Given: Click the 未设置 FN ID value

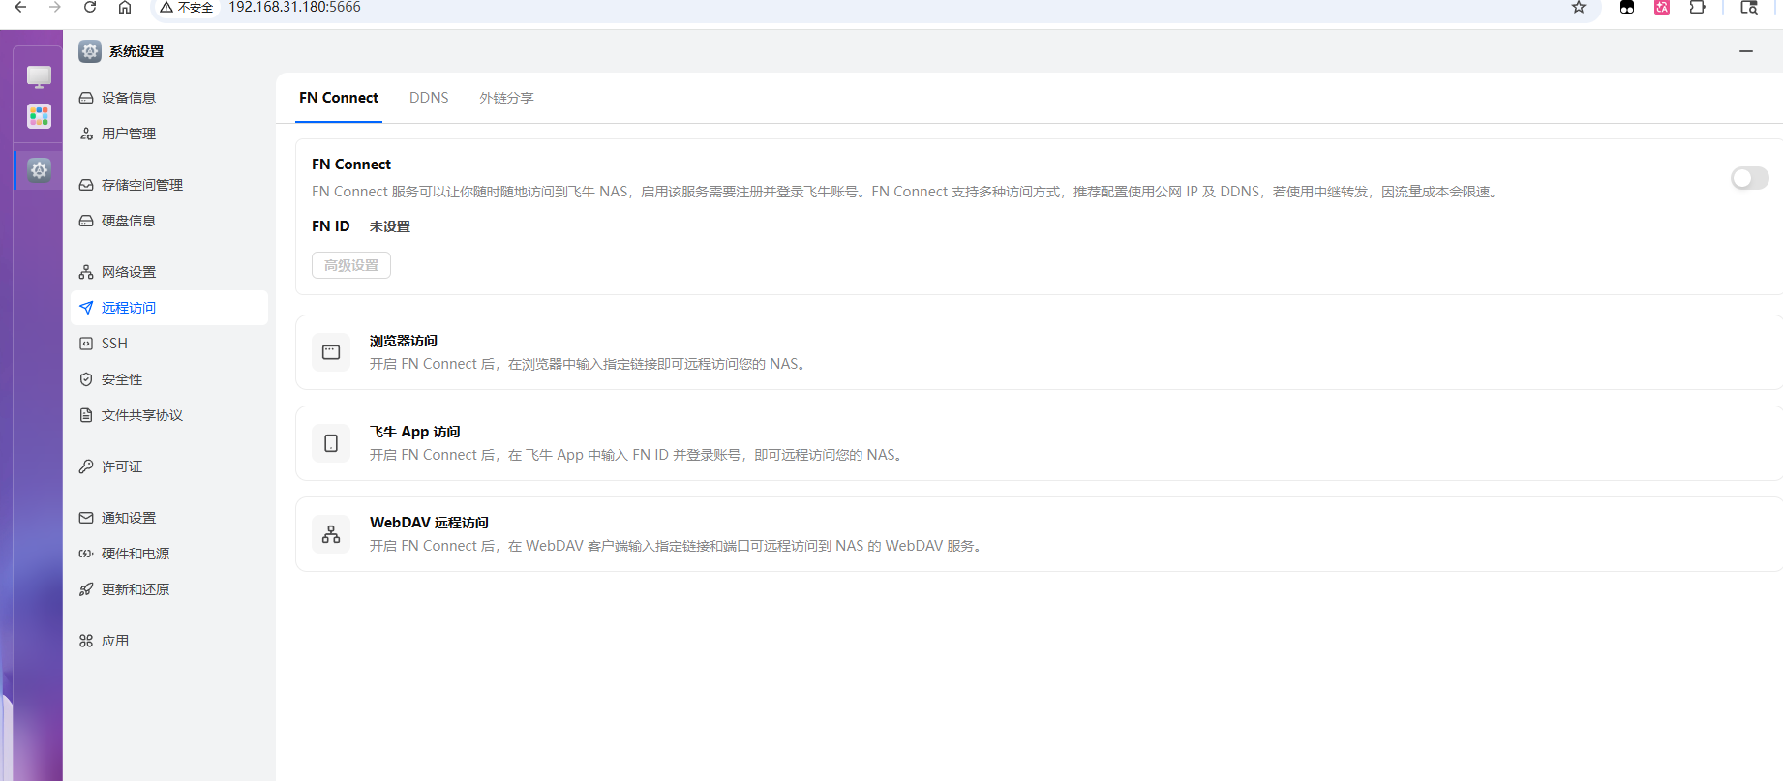Looking at the screenshot, I should click(x=390, y=226).
